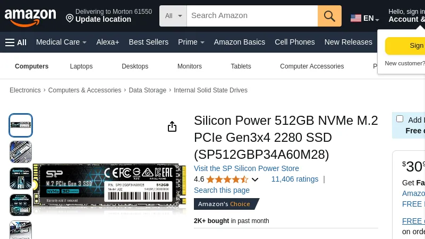Click the location pin icon

tap(70, 19)
